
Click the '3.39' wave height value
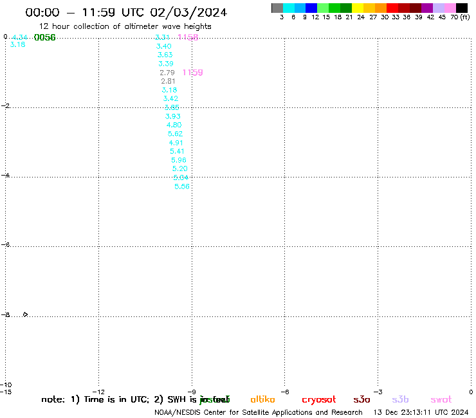pyautogui.click(x=166, y=64)
